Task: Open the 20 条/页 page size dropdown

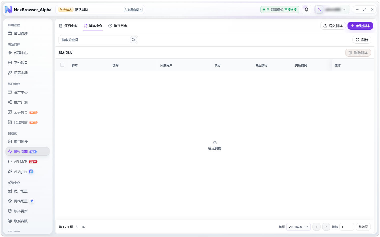Action: click(x=298, y=227)
